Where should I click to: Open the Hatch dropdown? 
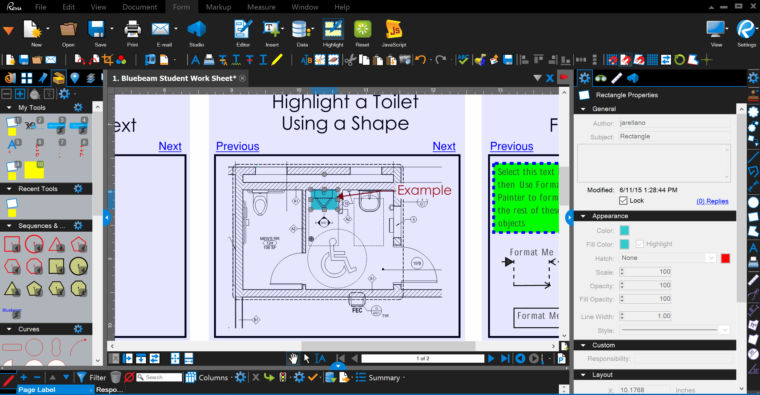click(711, 258)
